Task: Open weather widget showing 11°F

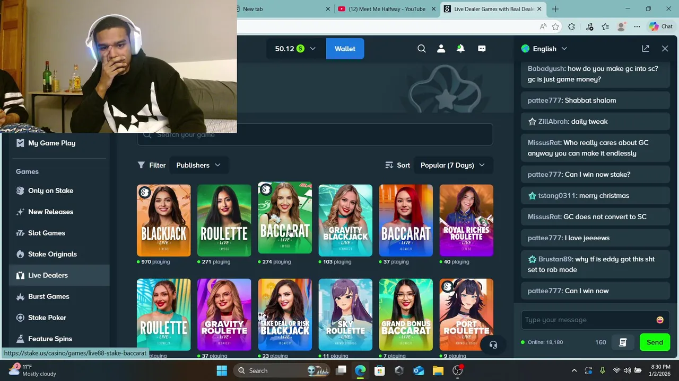Action: pos(32,370)
